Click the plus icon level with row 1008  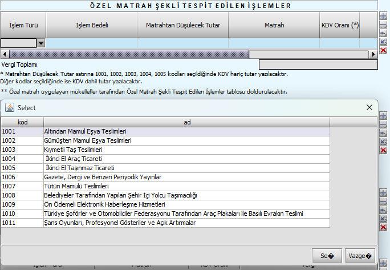383,194
